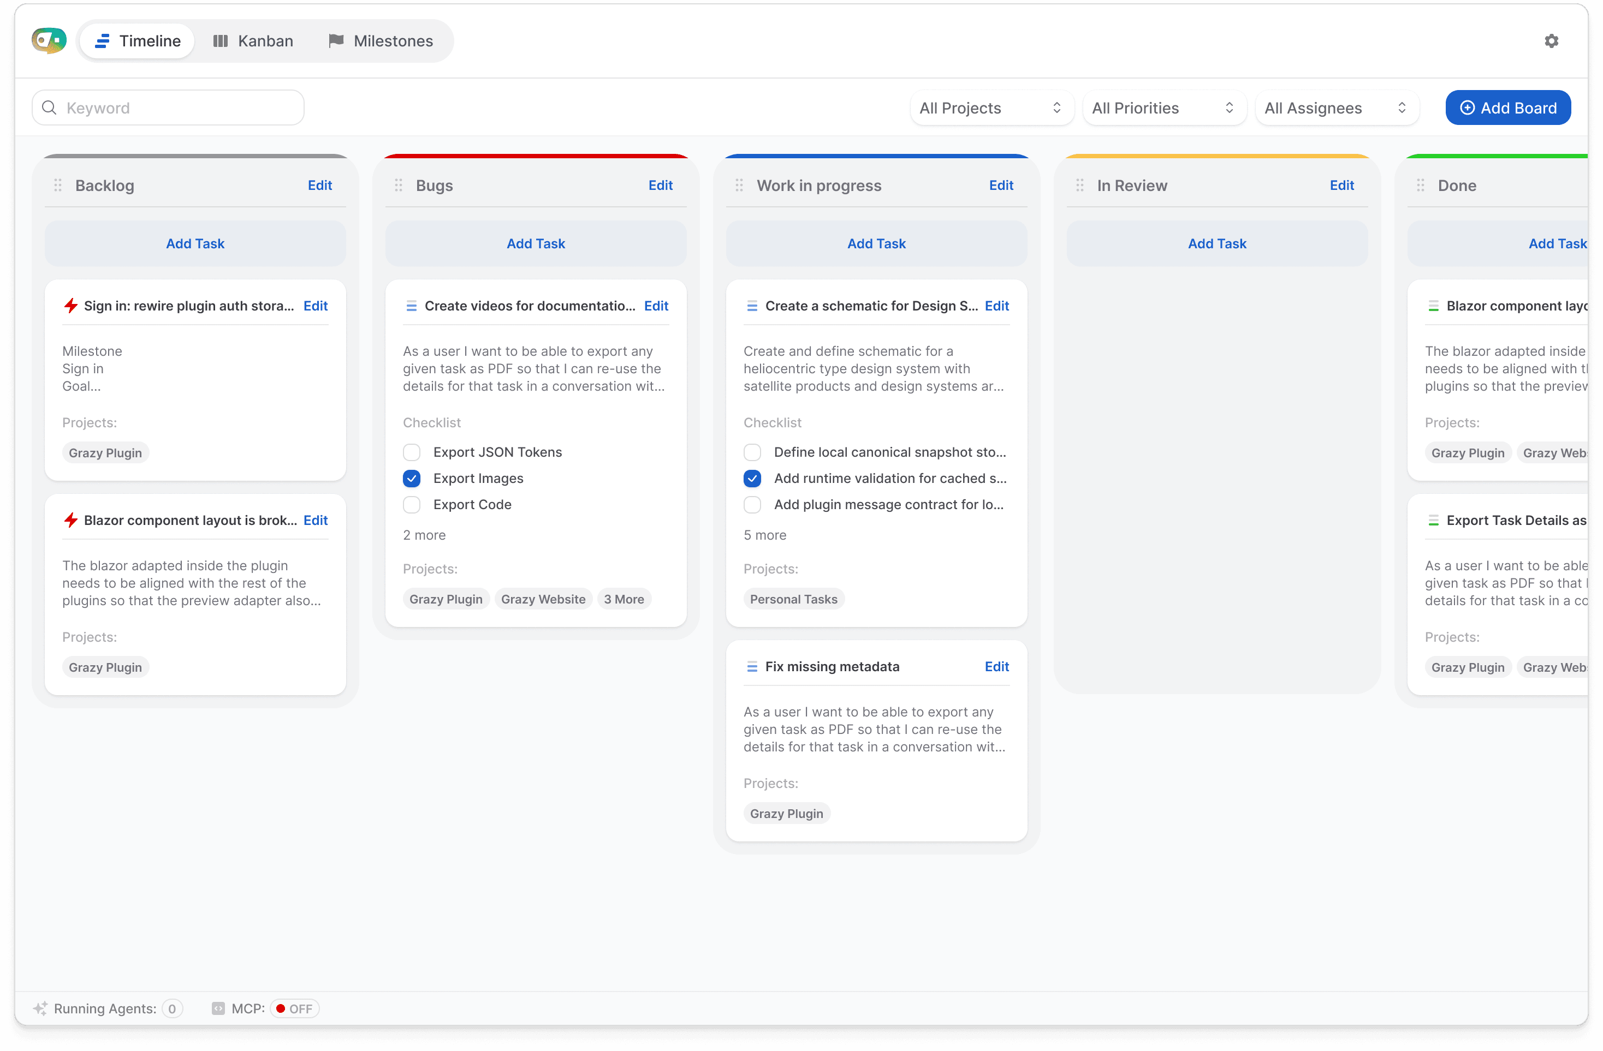Screen dimensions: 1603x1051
Task: Edit the Fix missing metadata task
Action: point(997,666)
